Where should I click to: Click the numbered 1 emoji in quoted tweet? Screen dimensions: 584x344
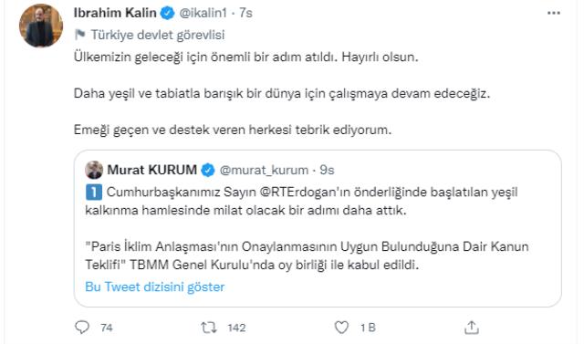94,193
